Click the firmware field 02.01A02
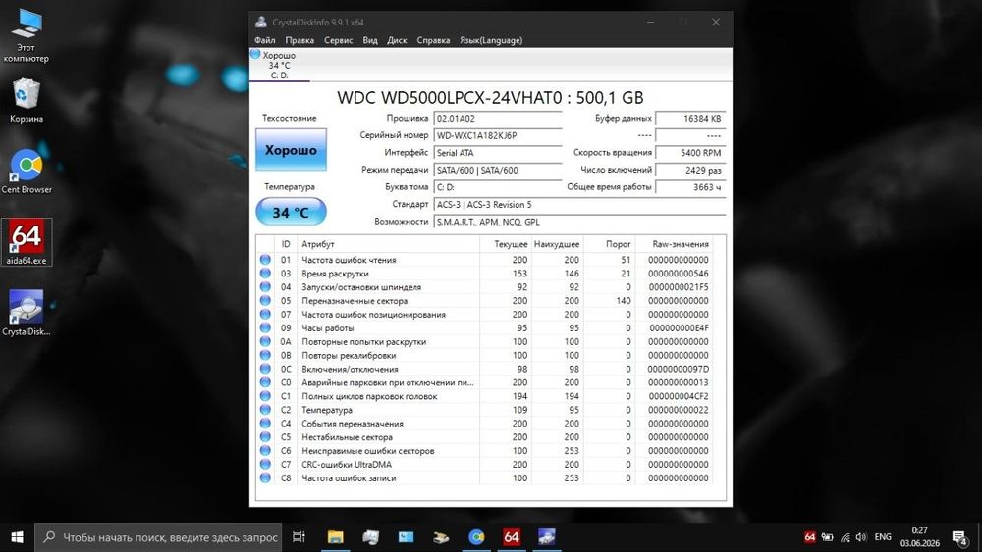The width and height of the screenshot is (982, 552). coord(497,119)
